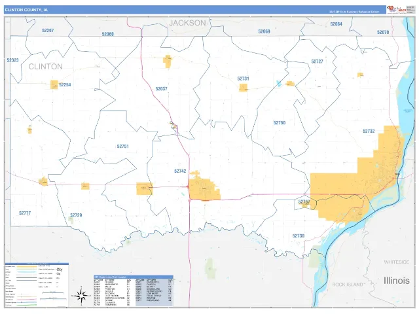The height and width of the screenshot is (314, 419).
Task: Click ZIP code label 52730
Action: coord(299,236)
